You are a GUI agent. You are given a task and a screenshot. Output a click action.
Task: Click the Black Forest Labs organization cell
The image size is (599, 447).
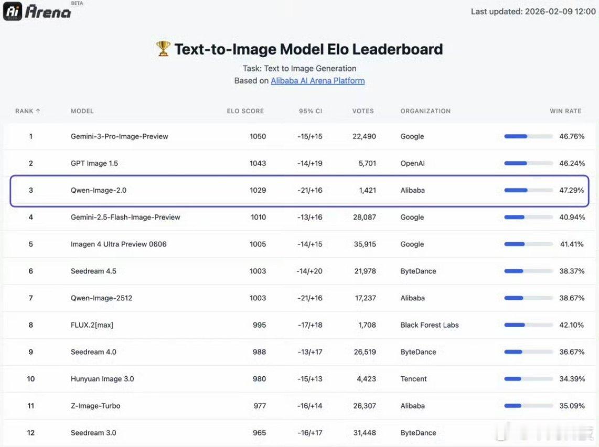click(x=430, y=325)
